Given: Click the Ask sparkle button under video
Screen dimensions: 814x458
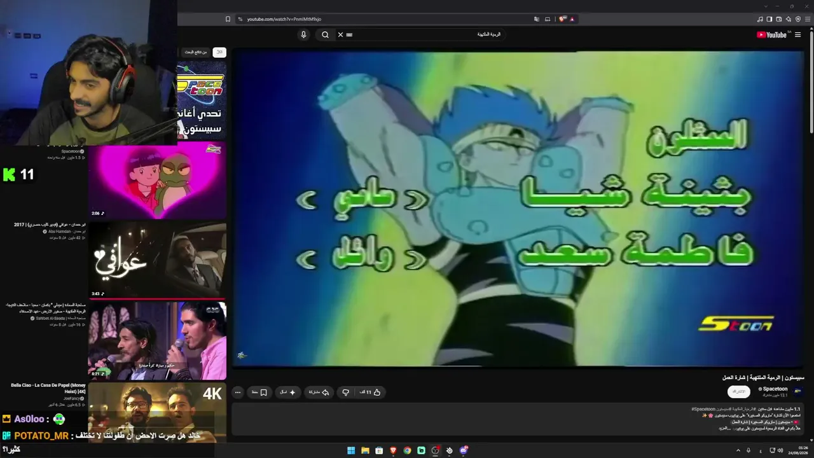Looking at the screenshot, I should point(287,392).
